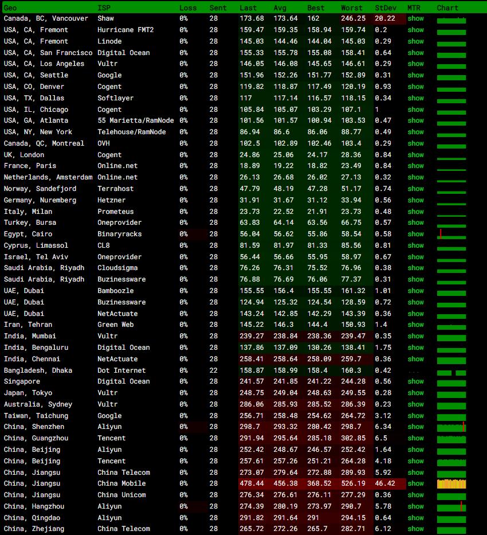The height and width of the screenshot is (535, 487).
Task: Select the ISP cell 'Binaryracks'
Action: click(120, 234)
